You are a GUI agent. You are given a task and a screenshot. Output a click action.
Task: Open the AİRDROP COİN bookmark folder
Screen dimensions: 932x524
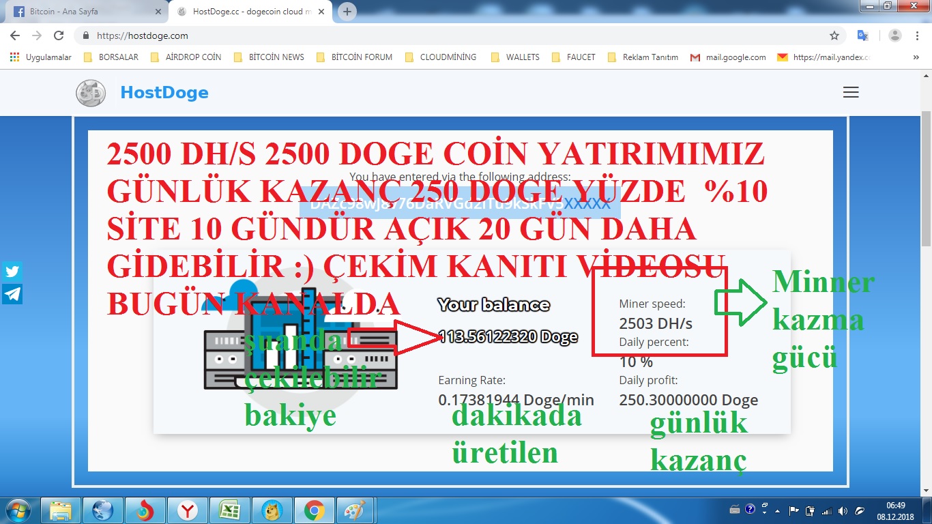[186, 57]
